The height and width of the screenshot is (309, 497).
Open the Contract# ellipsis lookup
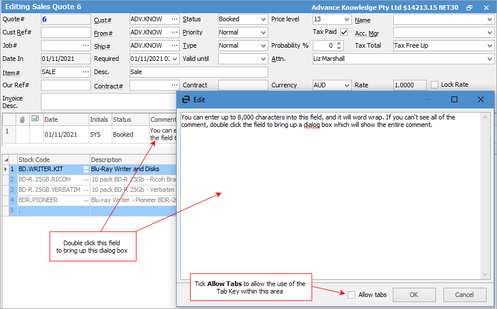coord(174,86)
